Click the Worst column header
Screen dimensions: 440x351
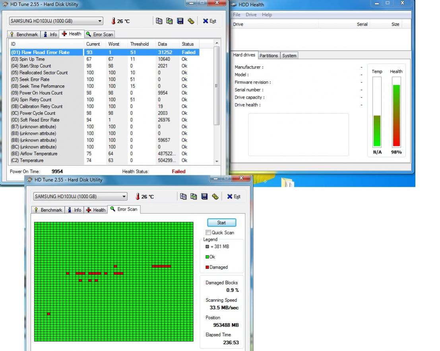click(117, 44)
